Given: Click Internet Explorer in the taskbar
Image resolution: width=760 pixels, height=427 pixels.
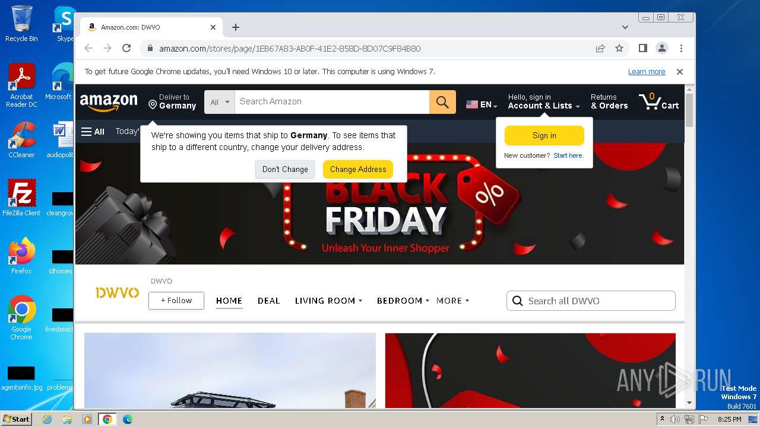Looking at the screenshot, I should pyautogui.click(x=47, y=419).
